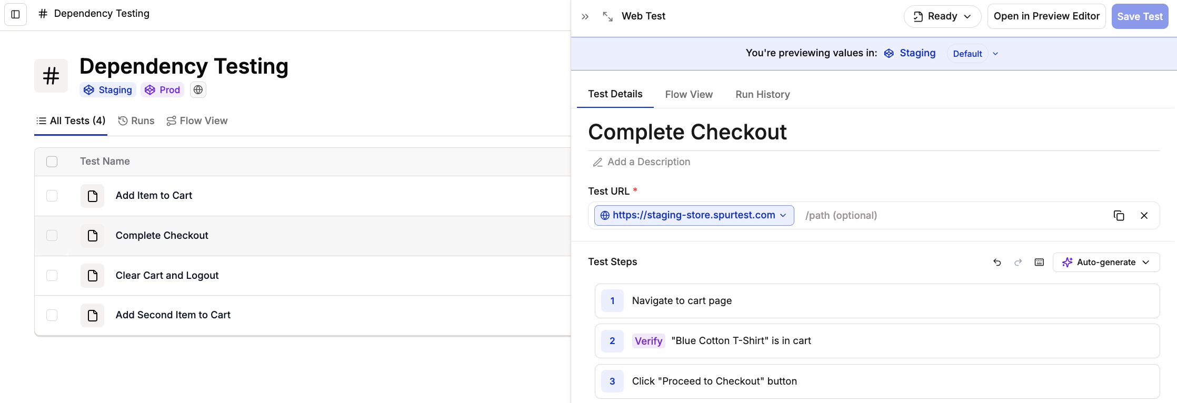This screenshot has height=403, width=1177.
Task: Click the Verify tag in step 2
Action: tap(649, 341)
